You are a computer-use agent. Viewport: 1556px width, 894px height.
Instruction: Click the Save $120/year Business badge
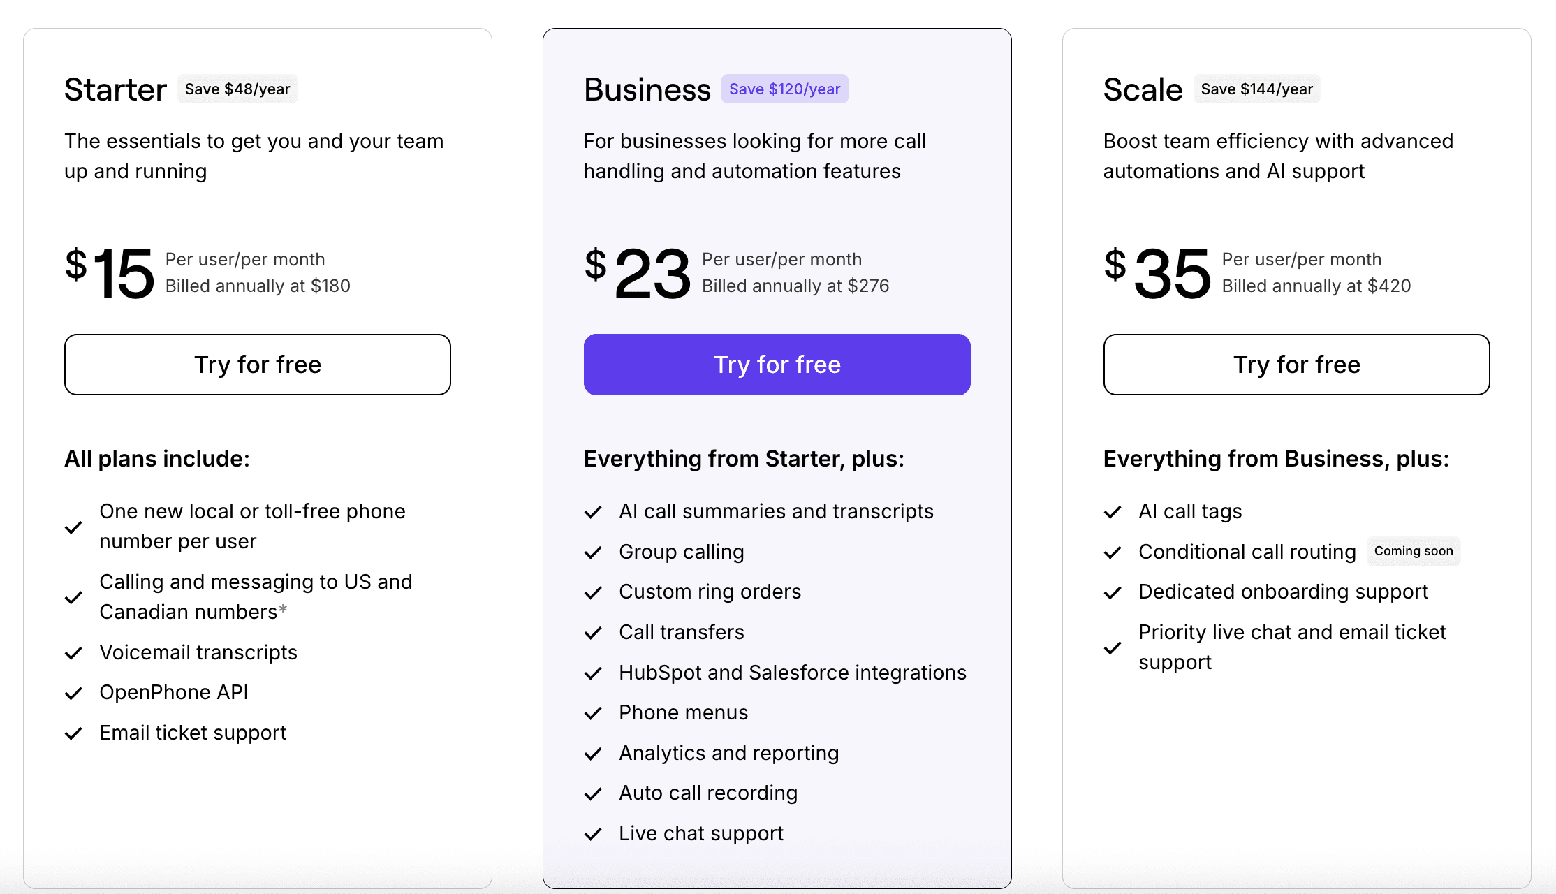(784, 89)
